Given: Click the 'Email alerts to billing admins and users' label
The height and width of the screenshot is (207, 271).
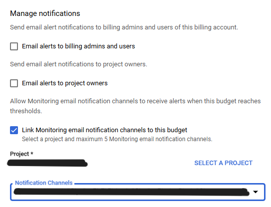Looking at the screenshot, I should [78, 46].
